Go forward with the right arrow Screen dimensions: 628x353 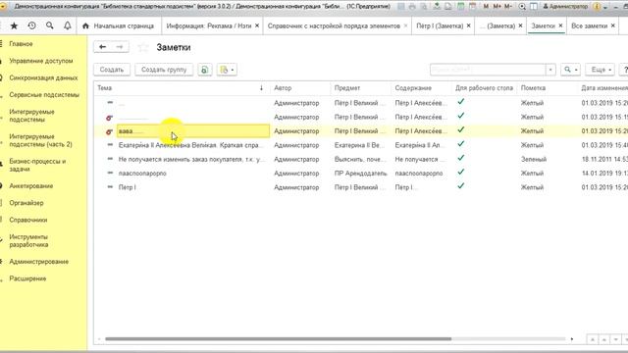[120, 47]
